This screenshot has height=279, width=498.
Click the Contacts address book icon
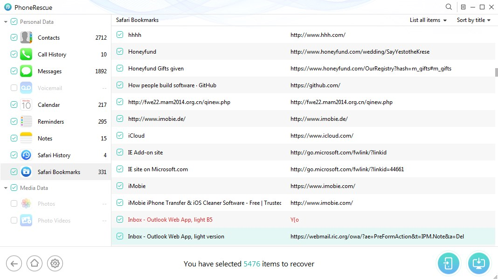(26, 37)
